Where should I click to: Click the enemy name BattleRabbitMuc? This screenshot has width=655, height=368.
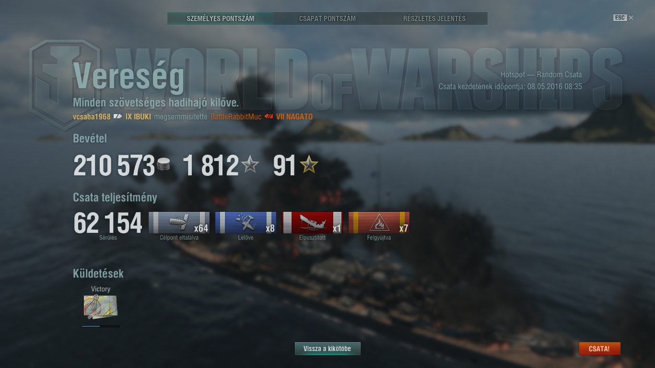[x=236, y=116]
